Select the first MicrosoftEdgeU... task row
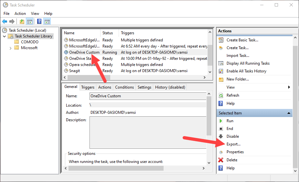The height and width of the screenshot is (182, 299). click(x=135, y=40)
